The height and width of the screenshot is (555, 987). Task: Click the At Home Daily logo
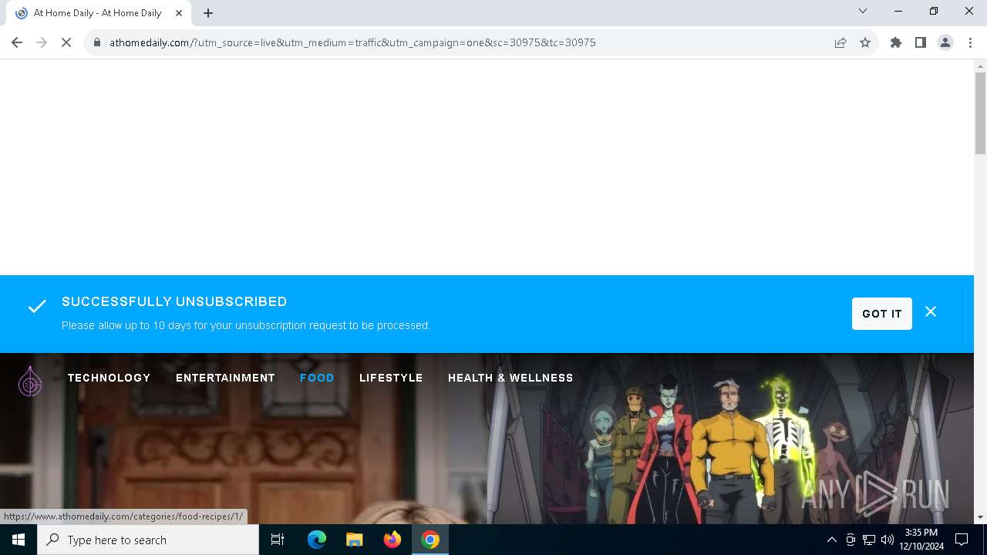click(x=30, y=381)
